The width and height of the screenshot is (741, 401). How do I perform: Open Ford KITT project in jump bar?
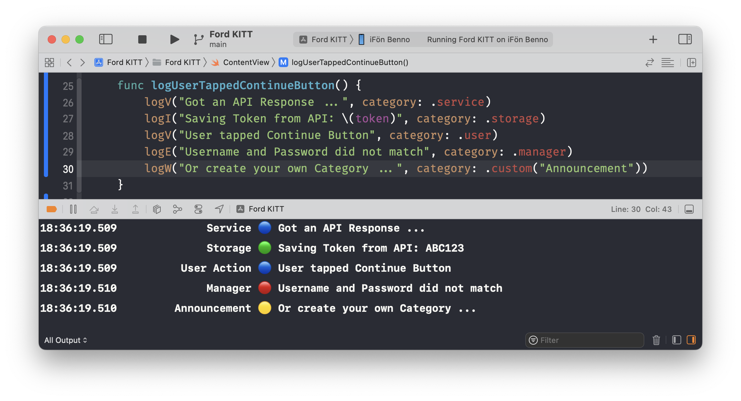pyautogui.click(x=119, y=63)
